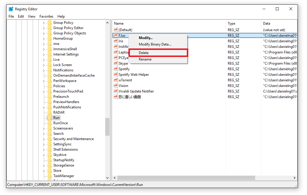Screen dimensions: 307x195
Task: Select the RunOnce key
Action: 60,123
